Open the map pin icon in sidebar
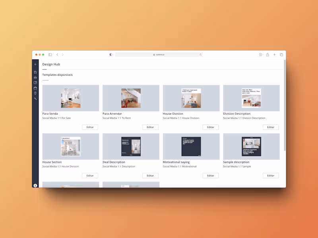This screenshot has width=318, height=238. tap(35, 93)
